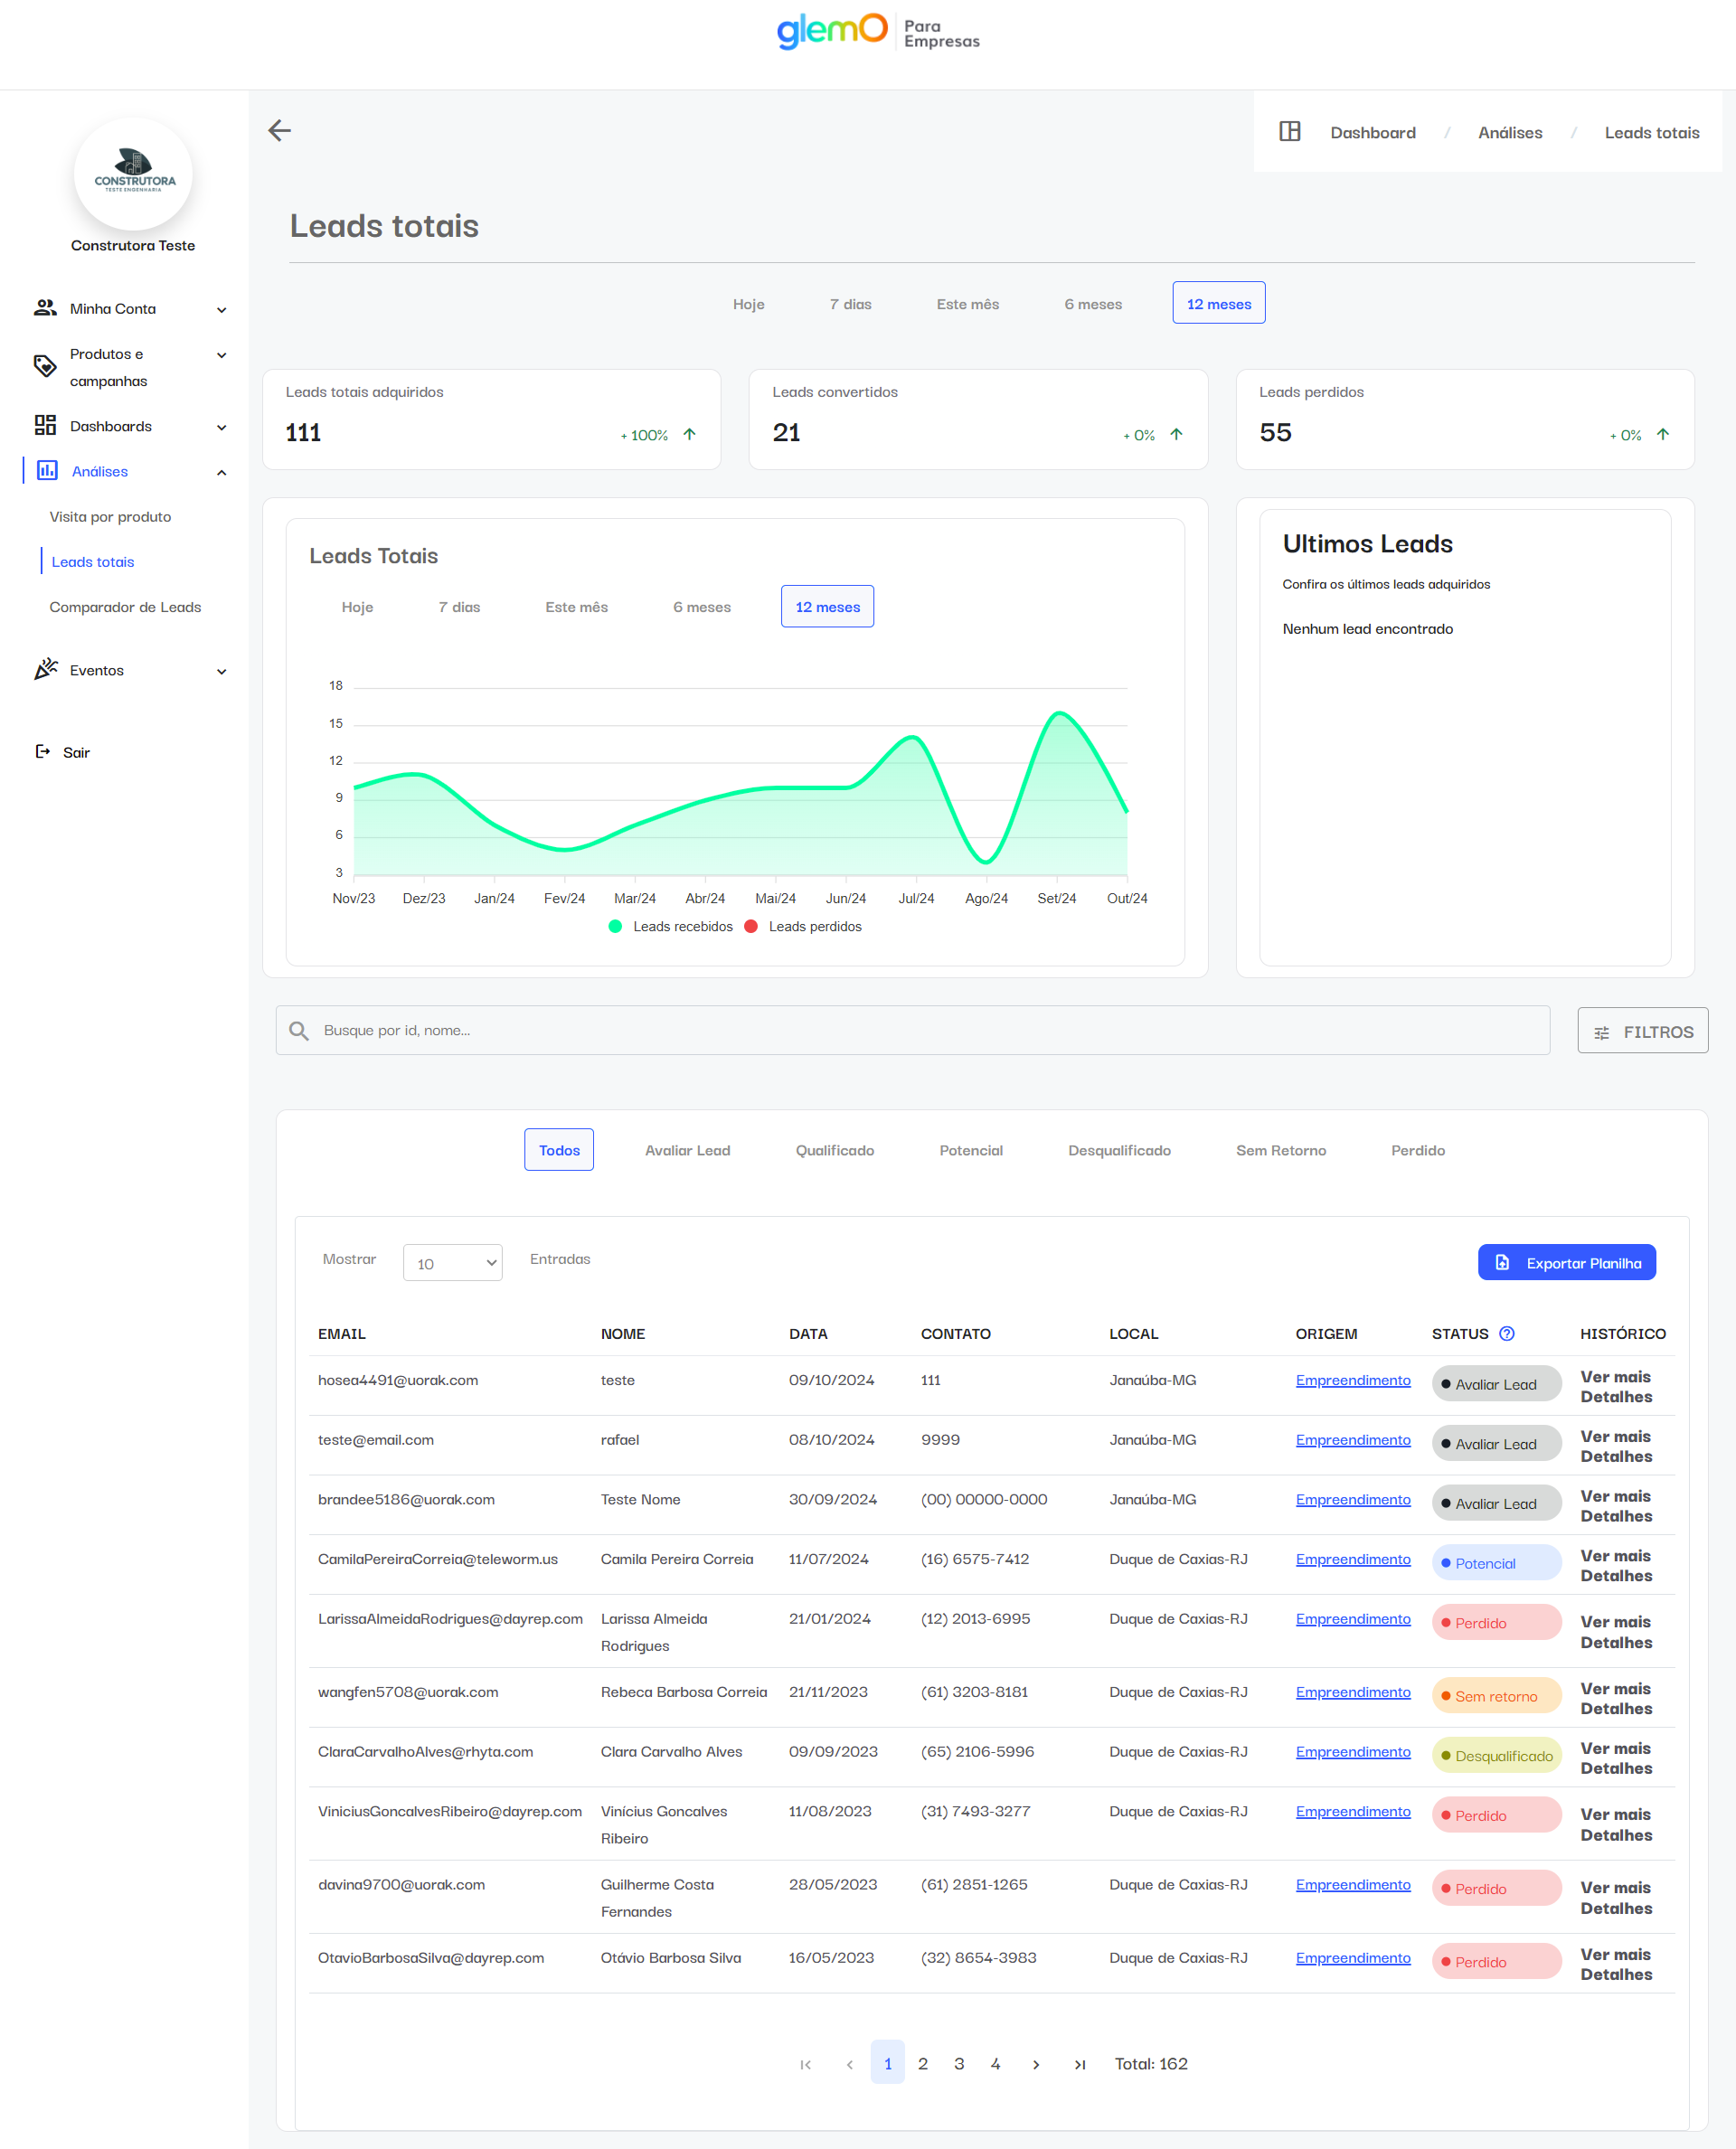
Task: Open the Mostrar entries dropdown
Action: pos(452,1262)
